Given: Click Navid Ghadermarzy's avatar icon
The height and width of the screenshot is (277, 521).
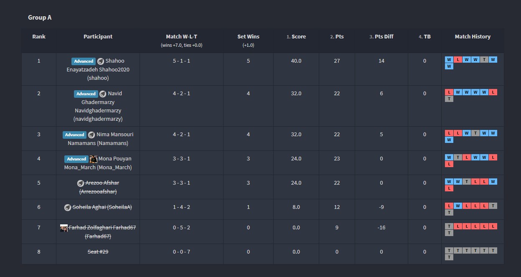Looking at the screenshot, I should 103,94.
